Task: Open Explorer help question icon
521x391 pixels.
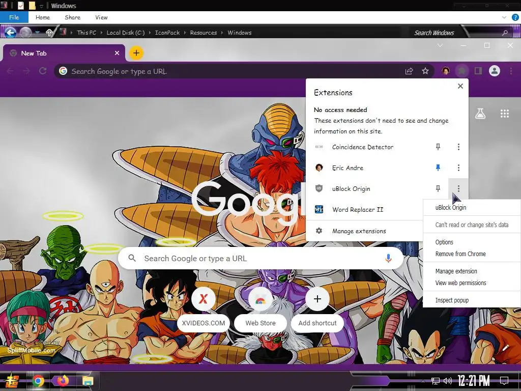Action: (515, 17)
